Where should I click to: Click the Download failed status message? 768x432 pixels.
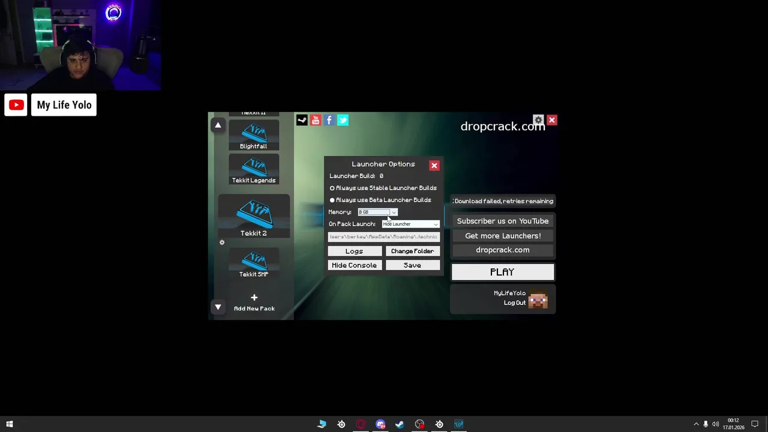[x=503, y=201]
